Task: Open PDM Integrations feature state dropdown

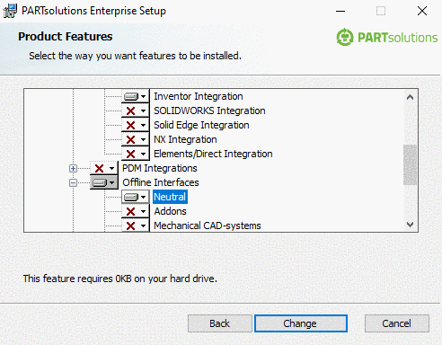Action: coord(104,168)
